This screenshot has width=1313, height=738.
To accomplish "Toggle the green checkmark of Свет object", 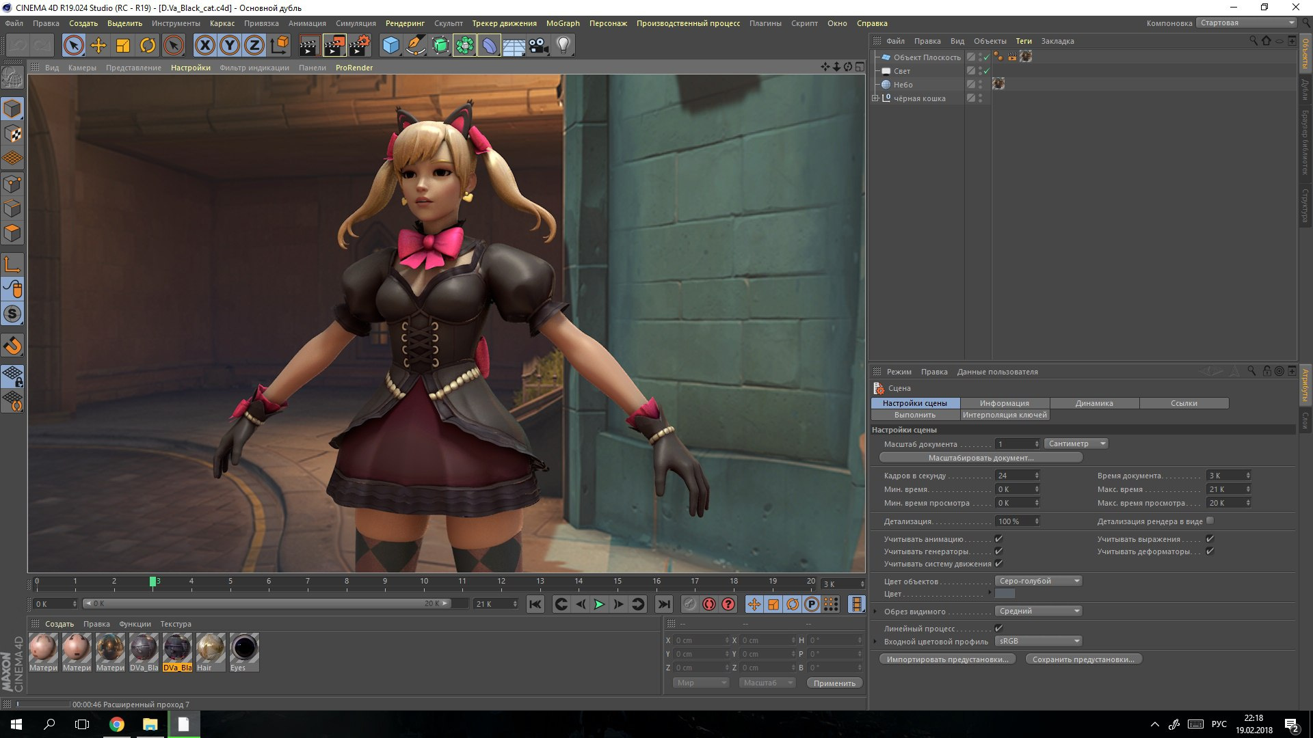I will [986, 71].
